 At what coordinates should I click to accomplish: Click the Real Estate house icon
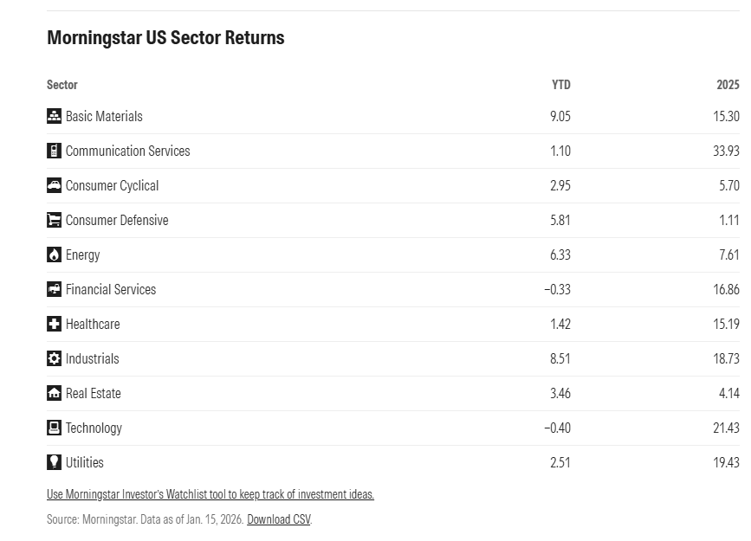click(54, 393)
